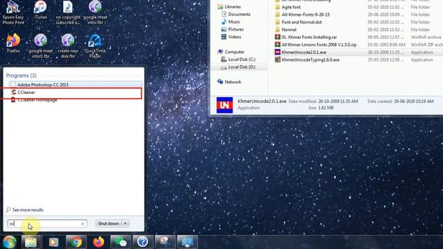Open Windows Explorer from the taskbar
This screenshot has height=249, width=443.
click(31, 242)
